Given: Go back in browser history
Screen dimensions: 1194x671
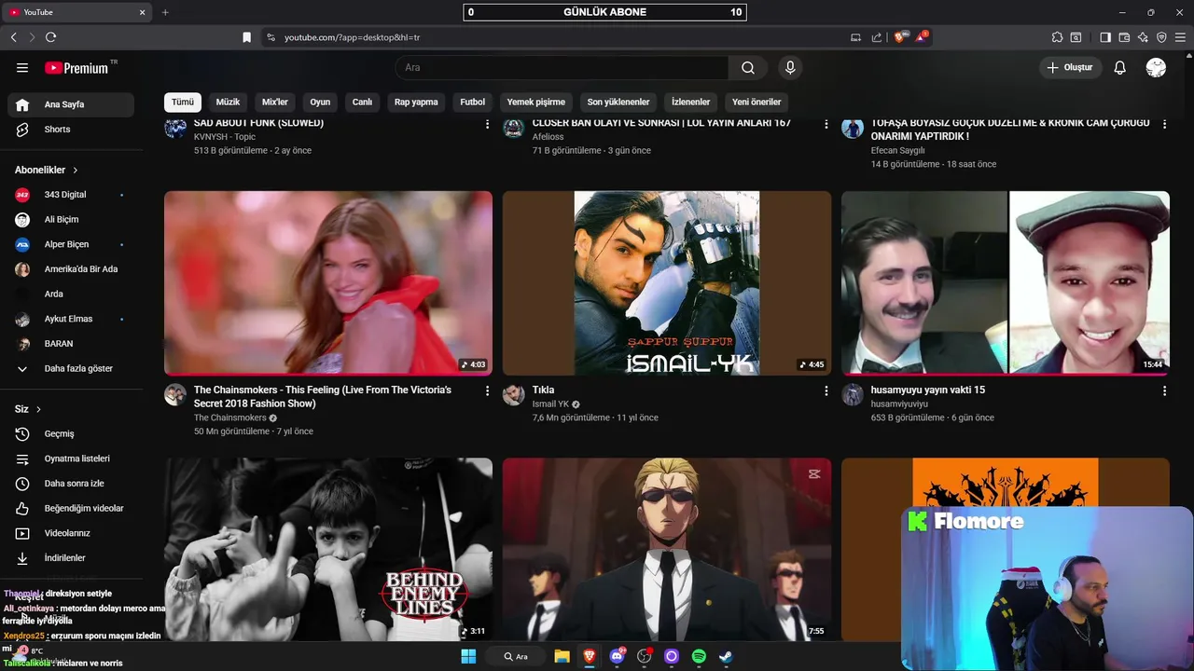Looking at the screenshot, I should click(13, 37).
